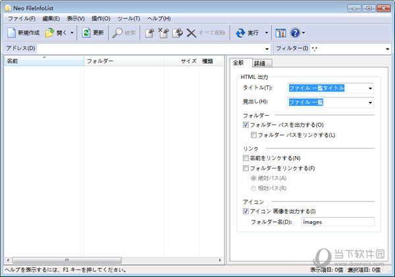
Task: Click the page icon with green arrow
Action: pyautogui.click(x=178, y=33)
